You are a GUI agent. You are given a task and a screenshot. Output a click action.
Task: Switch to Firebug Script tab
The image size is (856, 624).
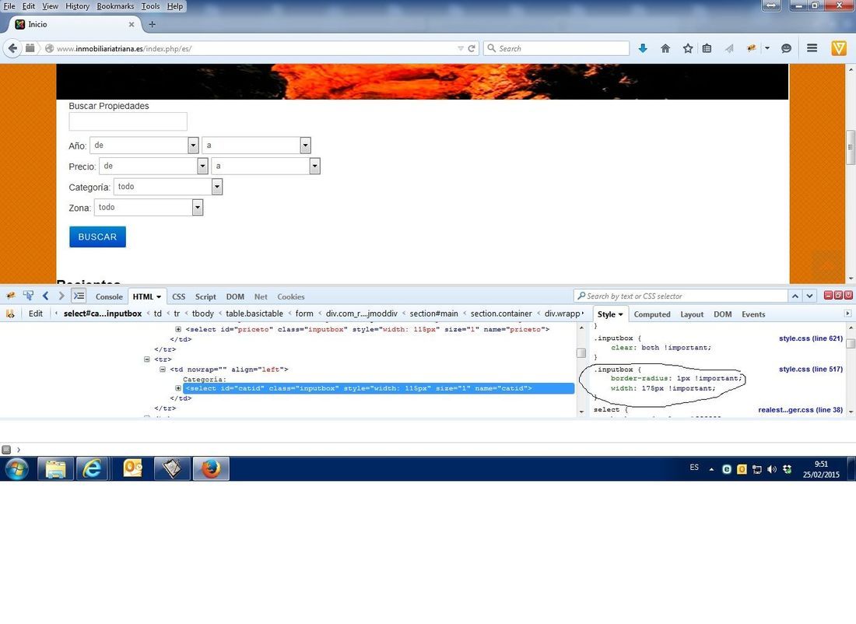point(205,296)
